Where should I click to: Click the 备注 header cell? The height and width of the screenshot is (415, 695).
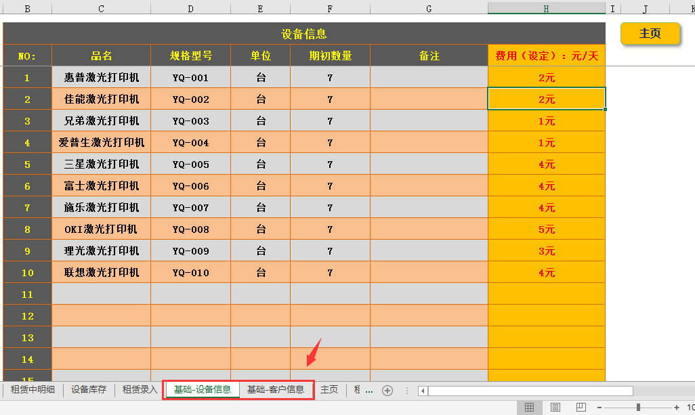(429, 56)
